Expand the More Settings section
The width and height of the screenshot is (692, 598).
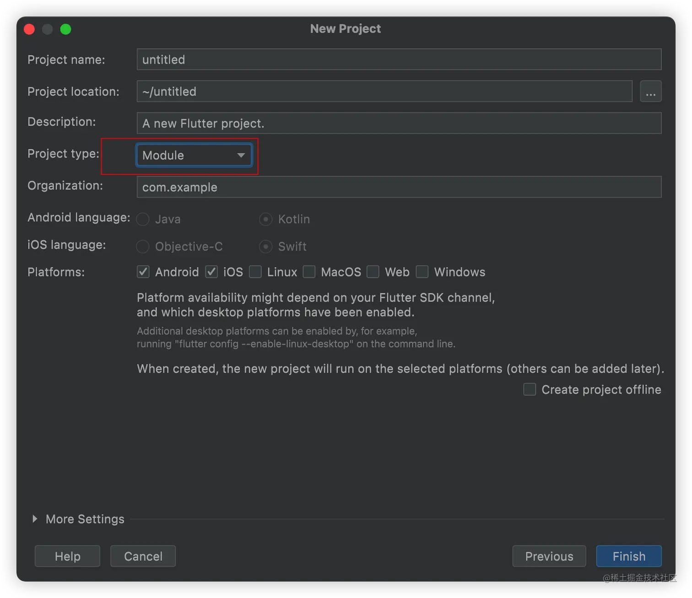[x=35, y=519]
